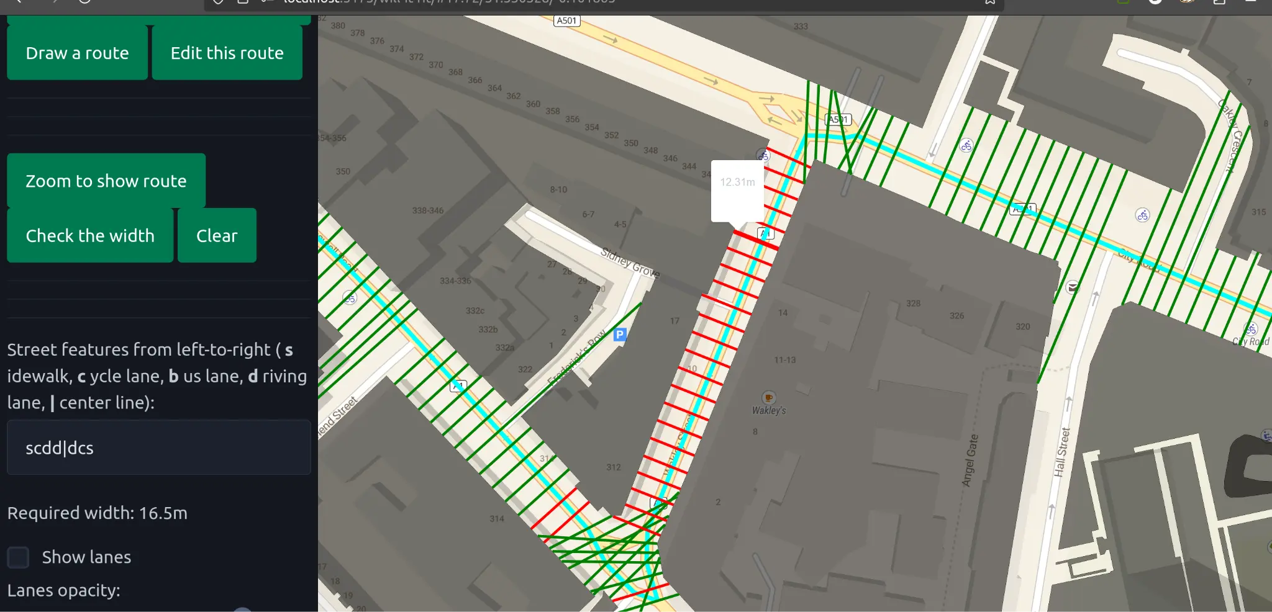1272x612 pixels.
Task: Click the Lanes opacity slider handle
Action: click(x=242, y=610)
